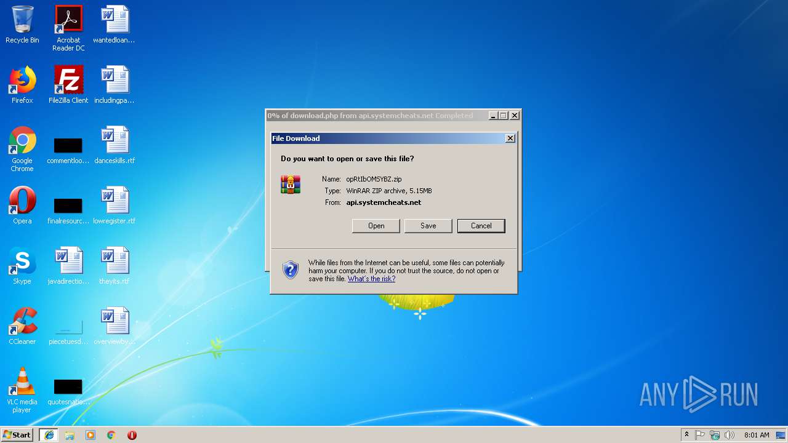Select the includingpa Word document icon
The height and width of the screenshot is (443, 788).
[115, 86]
